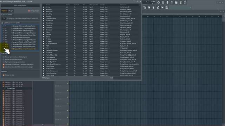225x126 pixels.
Task: Select the Frequency Splitter plugin row
Action: click(x=91, y=50)
